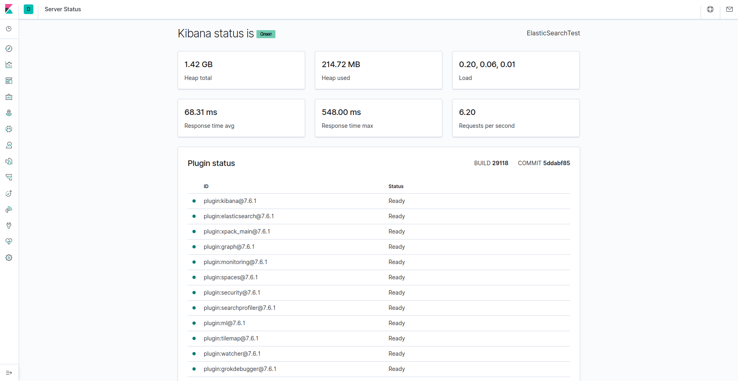The image size is (738, 381).
Task: Open Machine Learning from sidebar
Action: point(9,129)
